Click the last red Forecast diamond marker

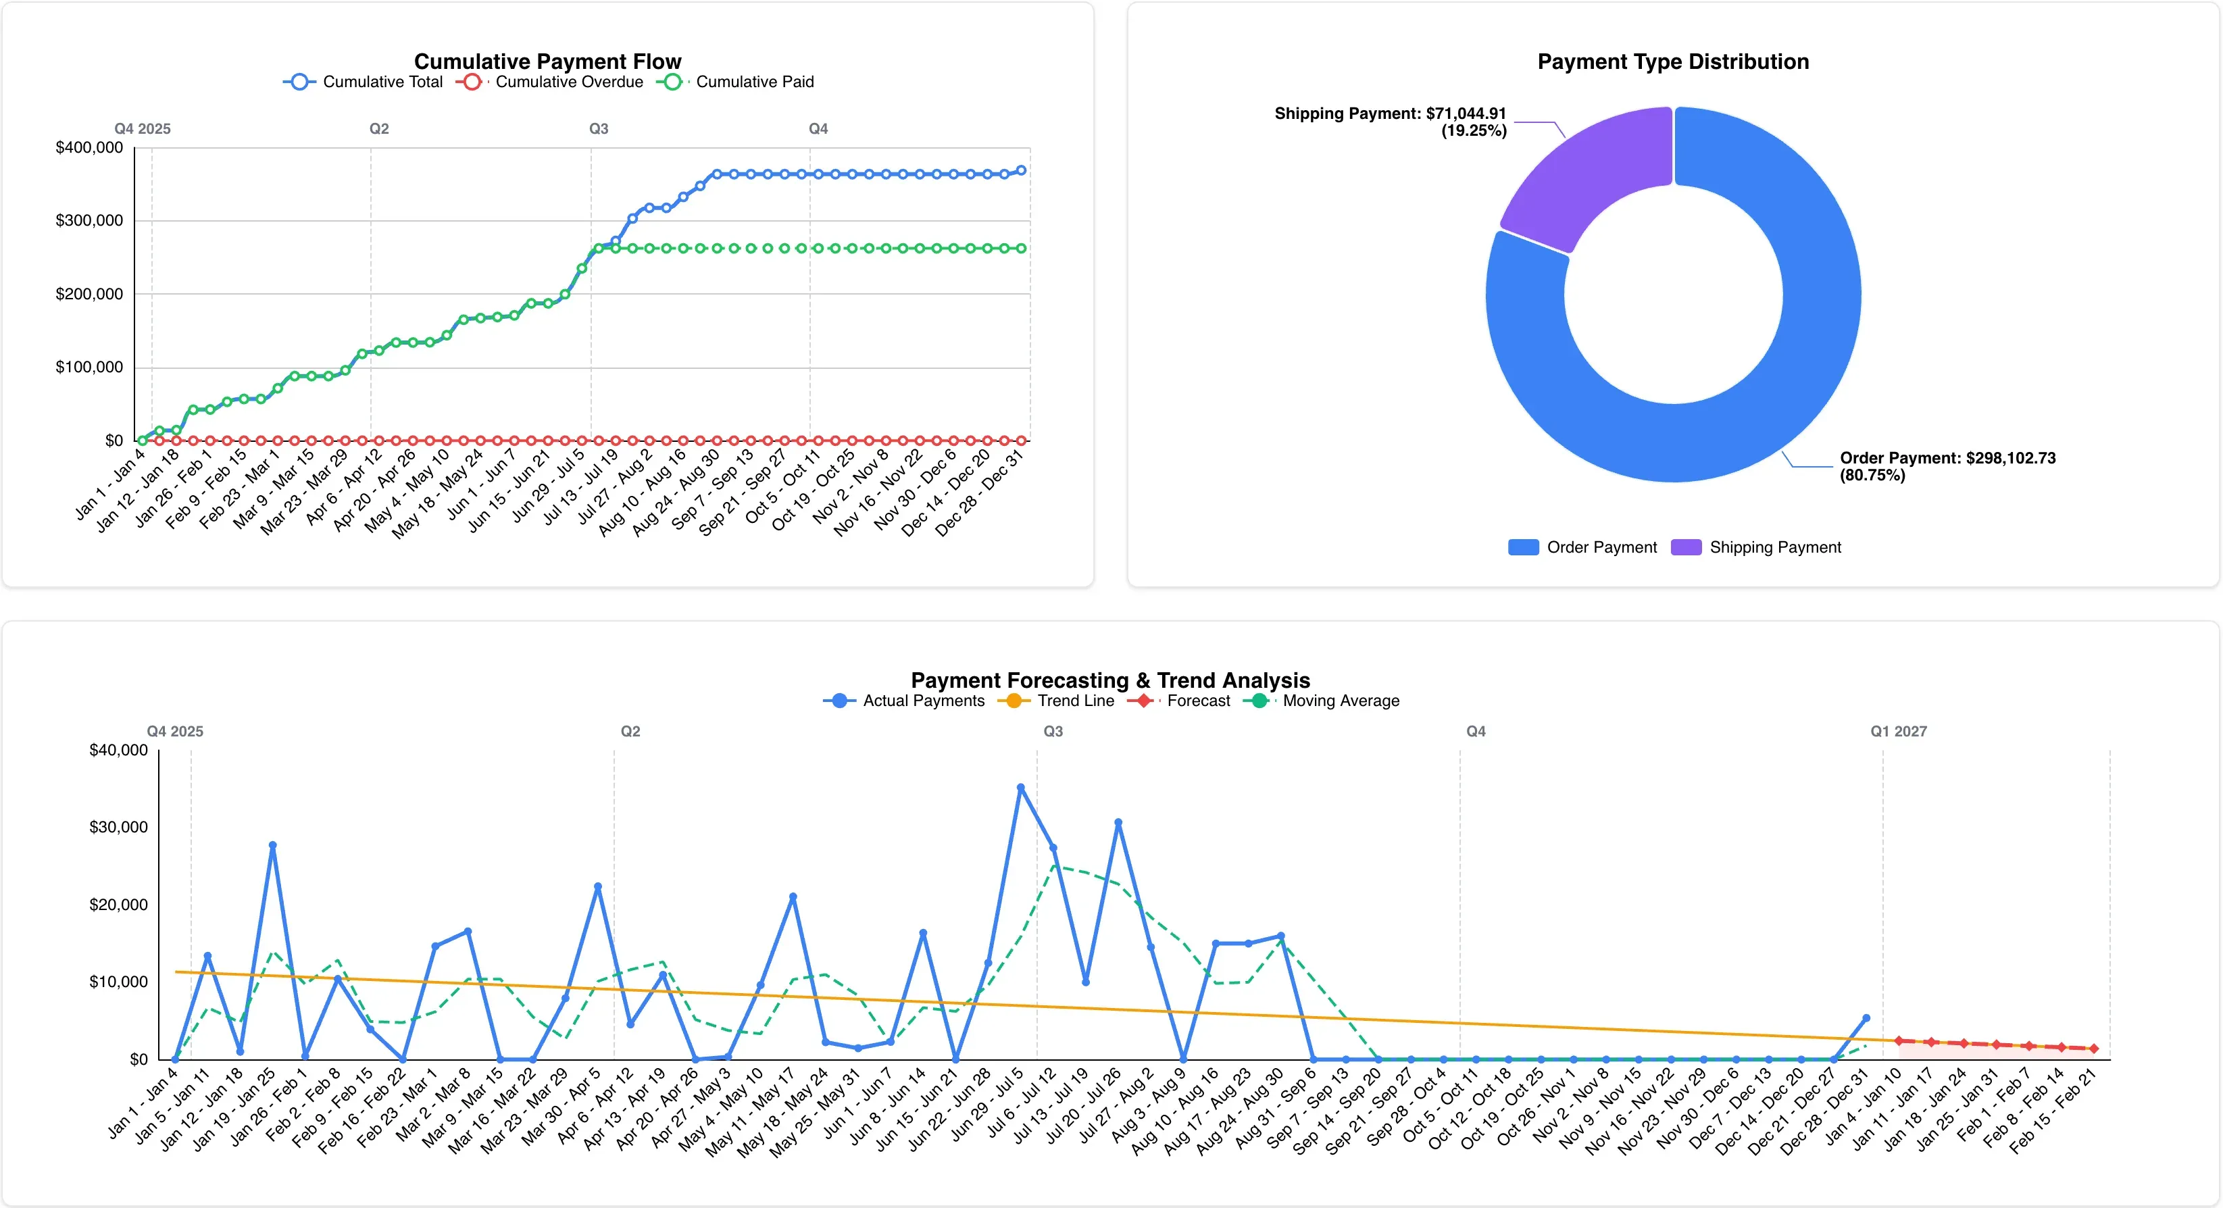(x=2093, y=1049)
